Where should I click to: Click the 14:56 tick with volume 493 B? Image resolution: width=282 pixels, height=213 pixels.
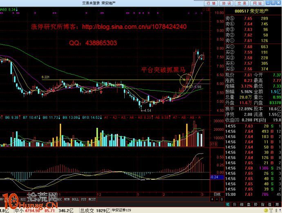[x=253, y=131]
